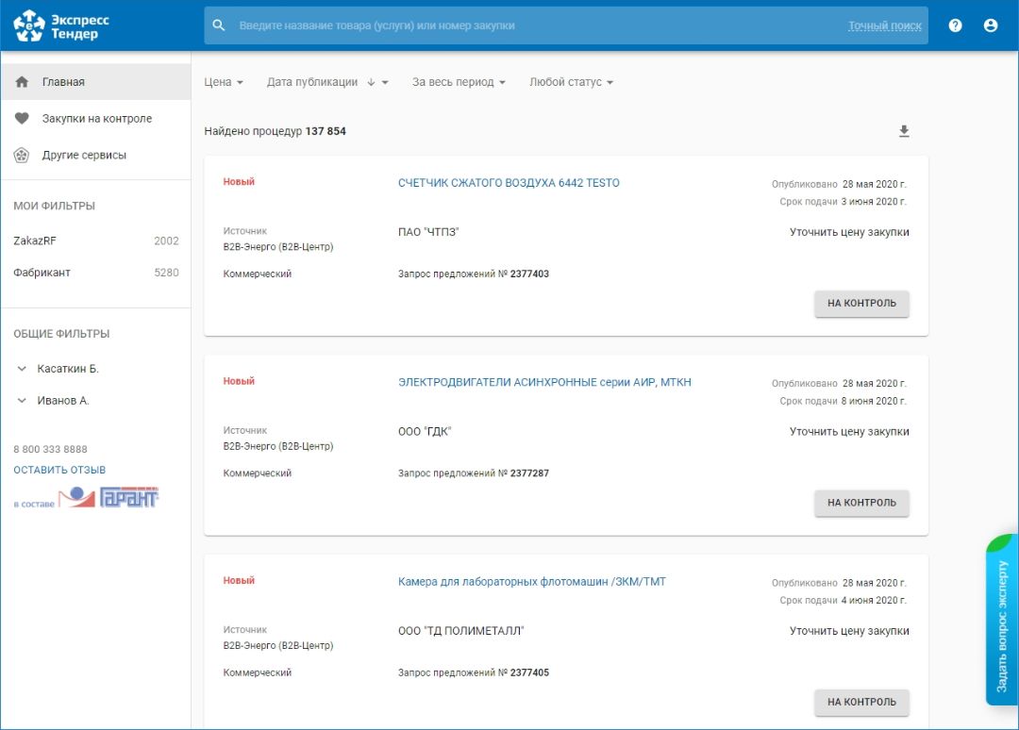The image size is (1019, 730).
Task: Open the За весь период dropdown
Action: (x=459, y=82)
